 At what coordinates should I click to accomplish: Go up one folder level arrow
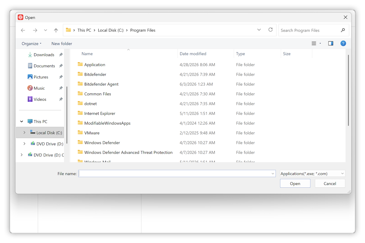56,30
